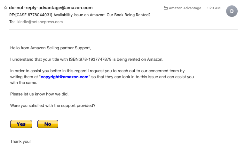Click the round D sender avatar
The image size is (245, 147).
[x=232, y=11]
